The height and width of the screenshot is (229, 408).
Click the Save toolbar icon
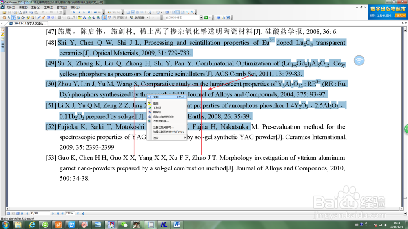[x=9, y=12]
